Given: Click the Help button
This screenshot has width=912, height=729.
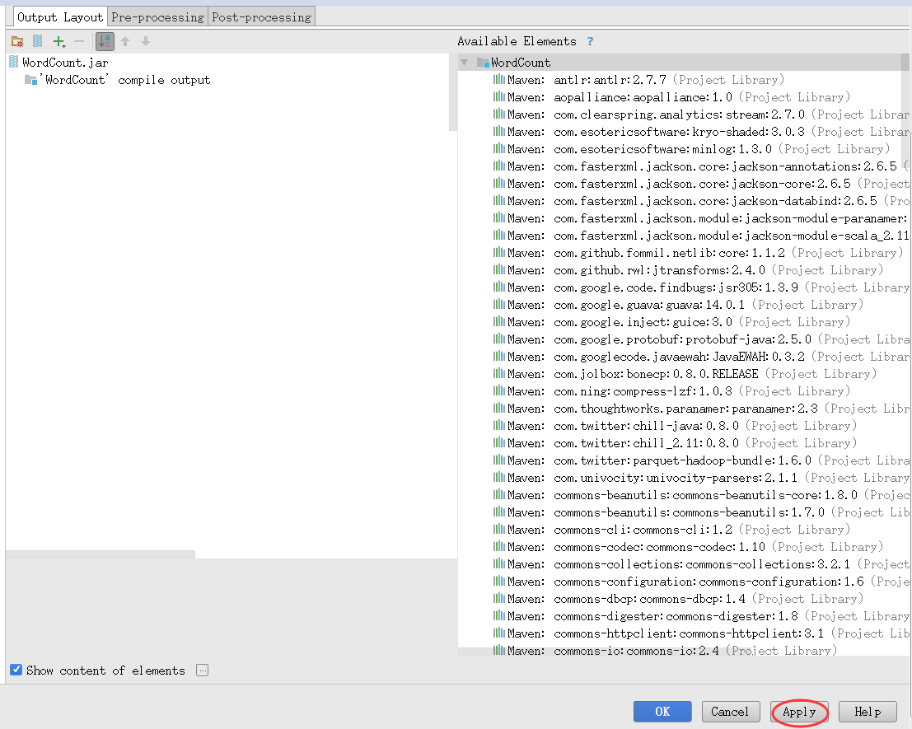Looking at the screenshot, I should point(868,712).
